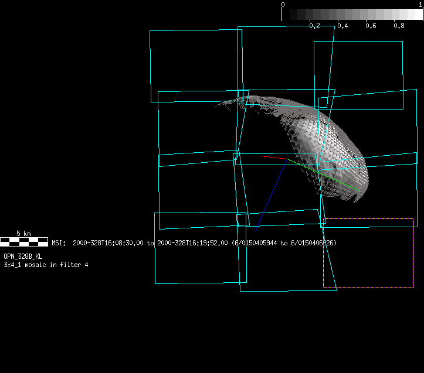The height and width of the screenshot is (373, 424).
Task: Click the 0.2 tick label on colorbar
Action: [x=314, y=26]
